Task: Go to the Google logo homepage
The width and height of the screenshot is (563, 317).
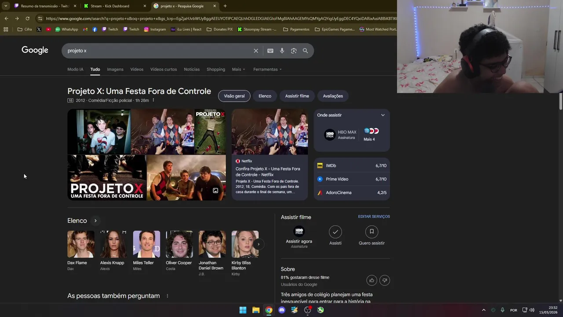Action: (35, 50)
